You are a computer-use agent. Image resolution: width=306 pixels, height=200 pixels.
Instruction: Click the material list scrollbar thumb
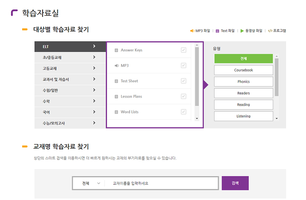coord(197,77)
